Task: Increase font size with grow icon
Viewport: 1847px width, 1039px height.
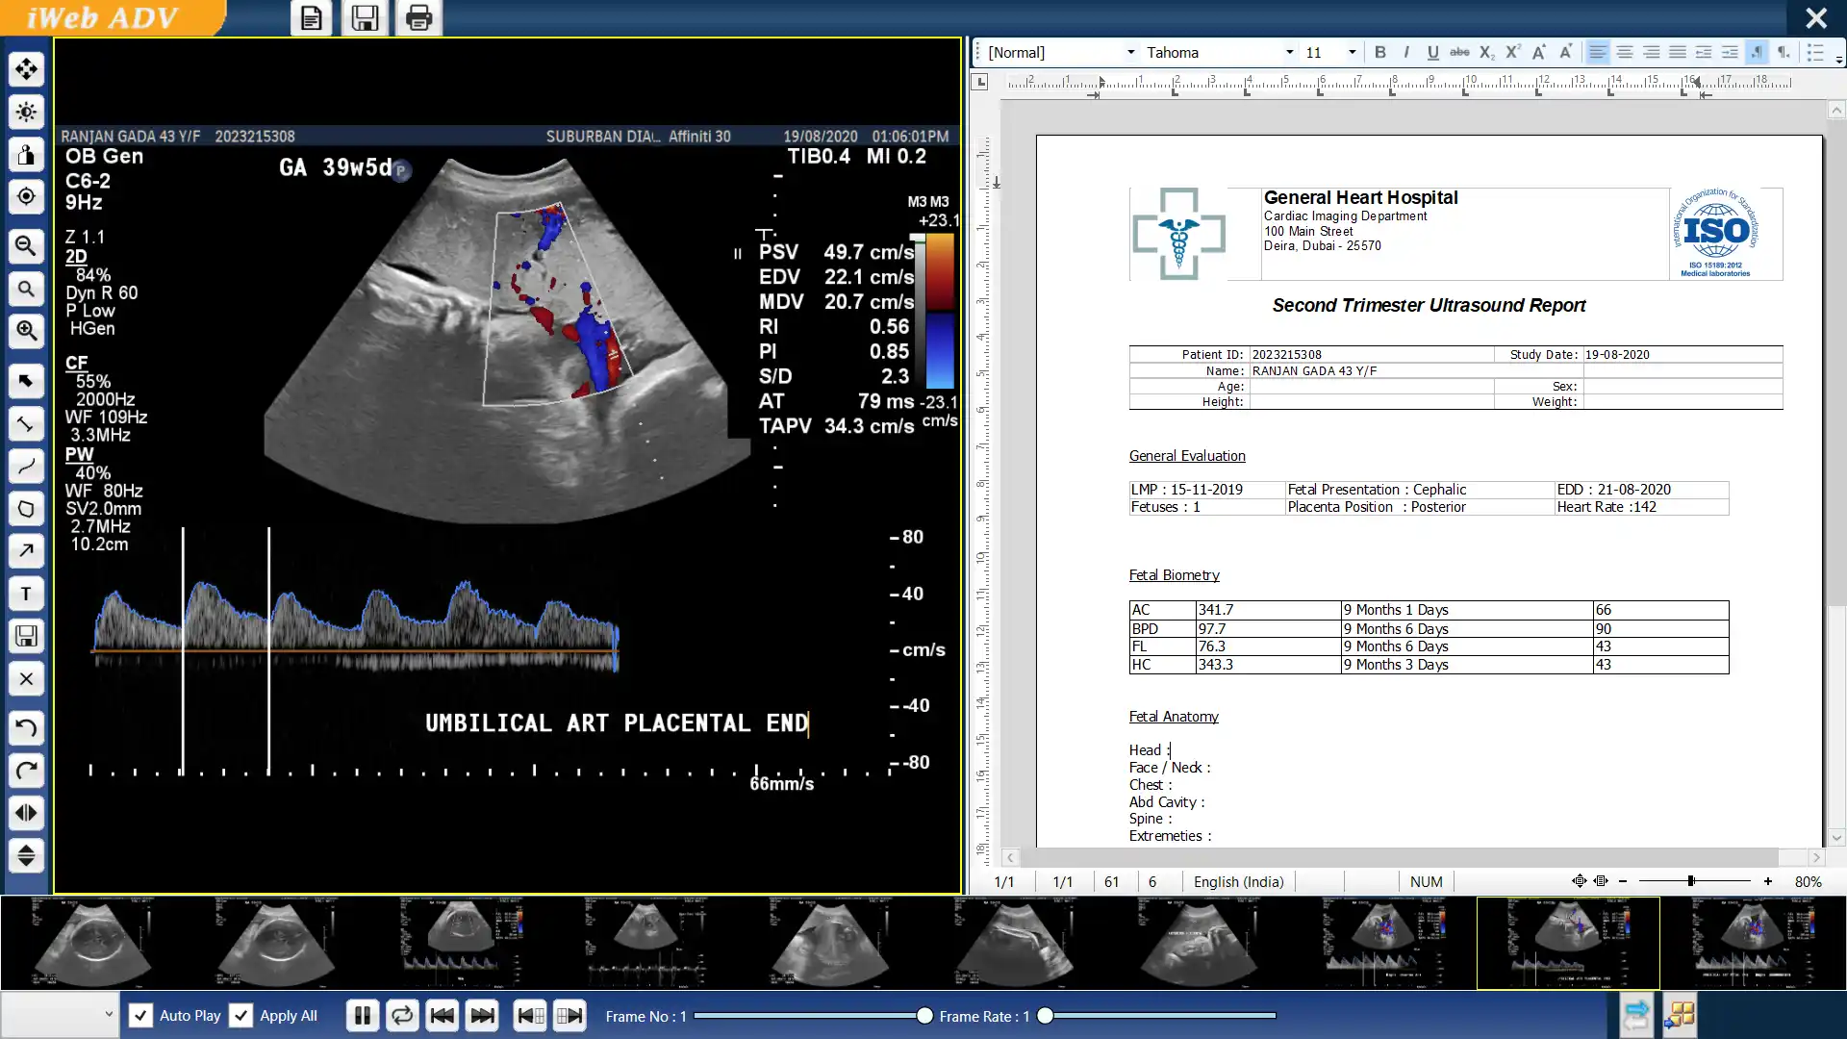Action: click(1538, 52)
